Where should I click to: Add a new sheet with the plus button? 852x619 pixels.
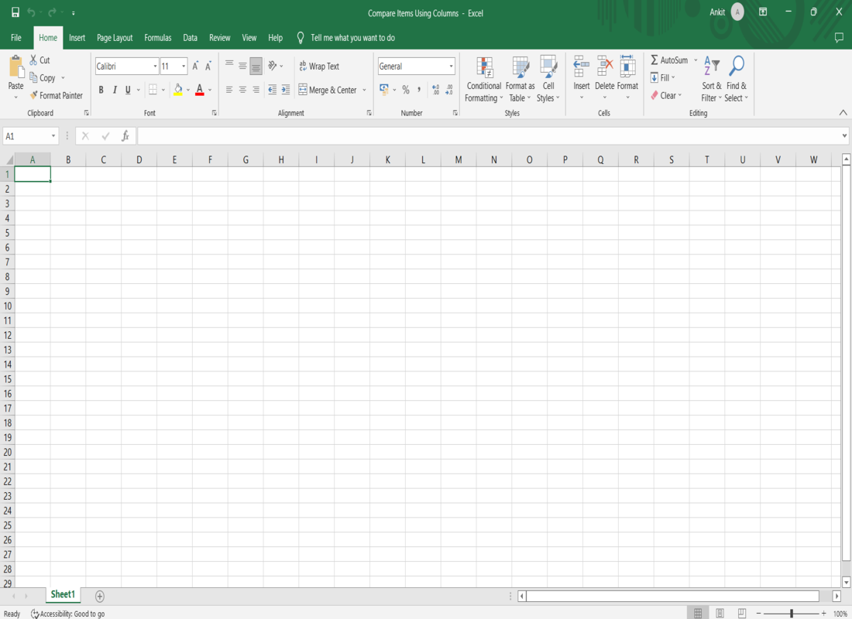(x=99, y=595)
